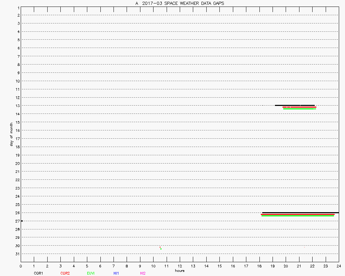This screenshot has width=345, height=276.
Task: Click the day 15 label on y-axis
Action: [x=17, y=122]
